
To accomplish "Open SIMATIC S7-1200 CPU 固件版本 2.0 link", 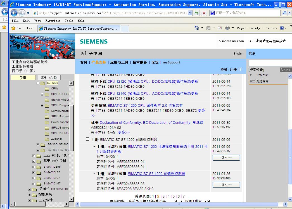I will coord(145,105).
